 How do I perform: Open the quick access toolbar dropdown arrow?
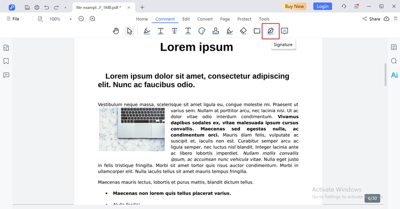(x=65, y=7)
